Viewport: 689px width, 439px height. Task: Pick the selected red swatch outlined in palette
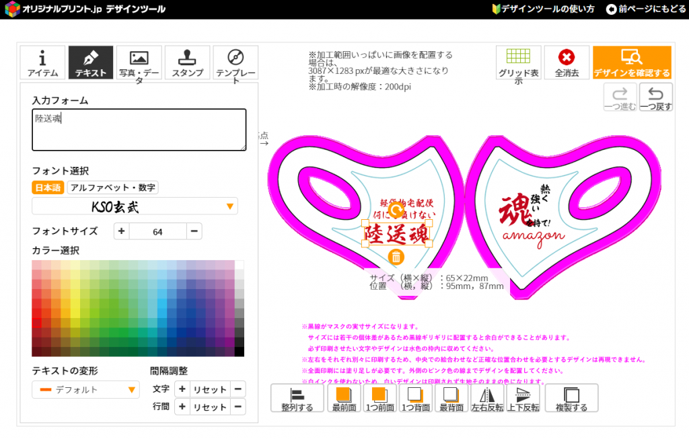36,323
